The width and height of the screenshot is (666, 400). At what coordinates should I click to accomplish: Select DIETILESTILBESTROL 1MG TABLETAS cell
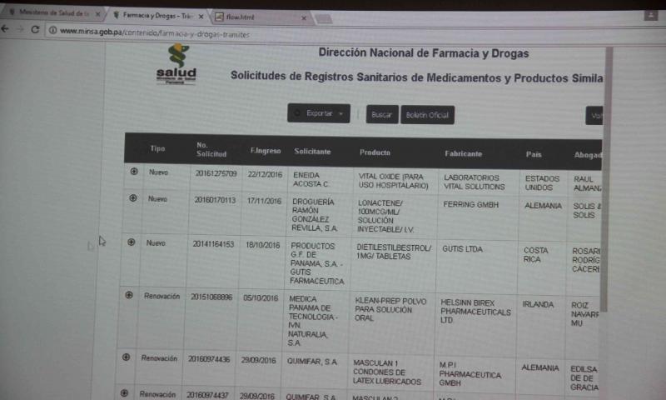(x=394, y=252)
